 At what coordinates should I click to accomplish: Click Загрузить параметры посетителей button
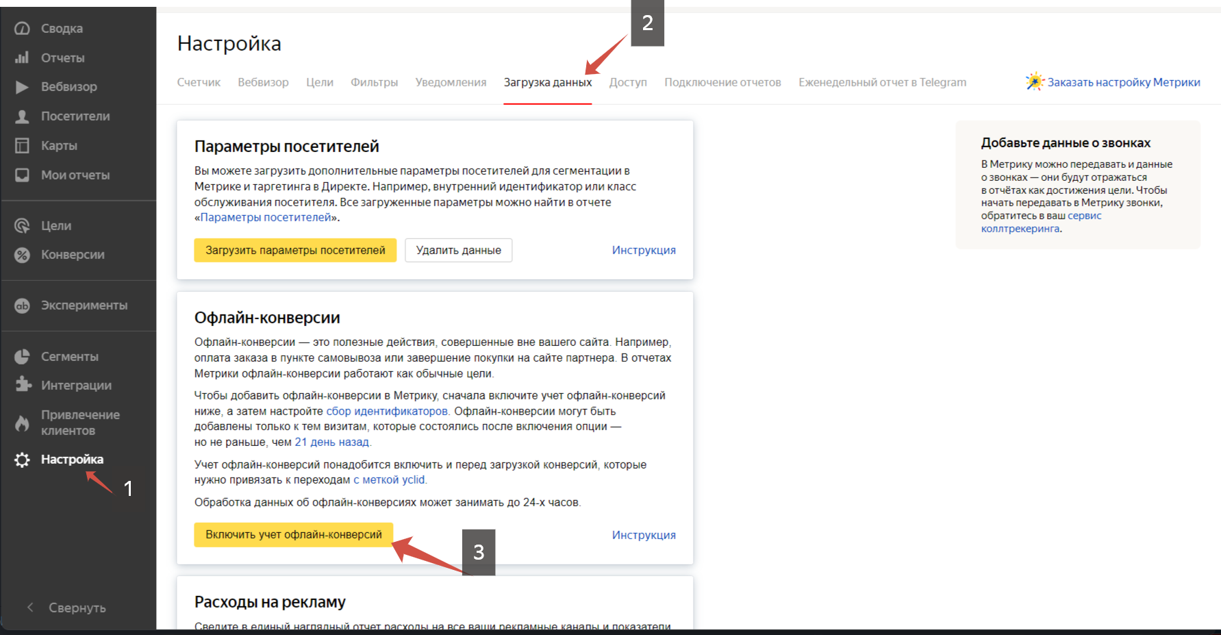pyautogui.click(x=295, y=250)
